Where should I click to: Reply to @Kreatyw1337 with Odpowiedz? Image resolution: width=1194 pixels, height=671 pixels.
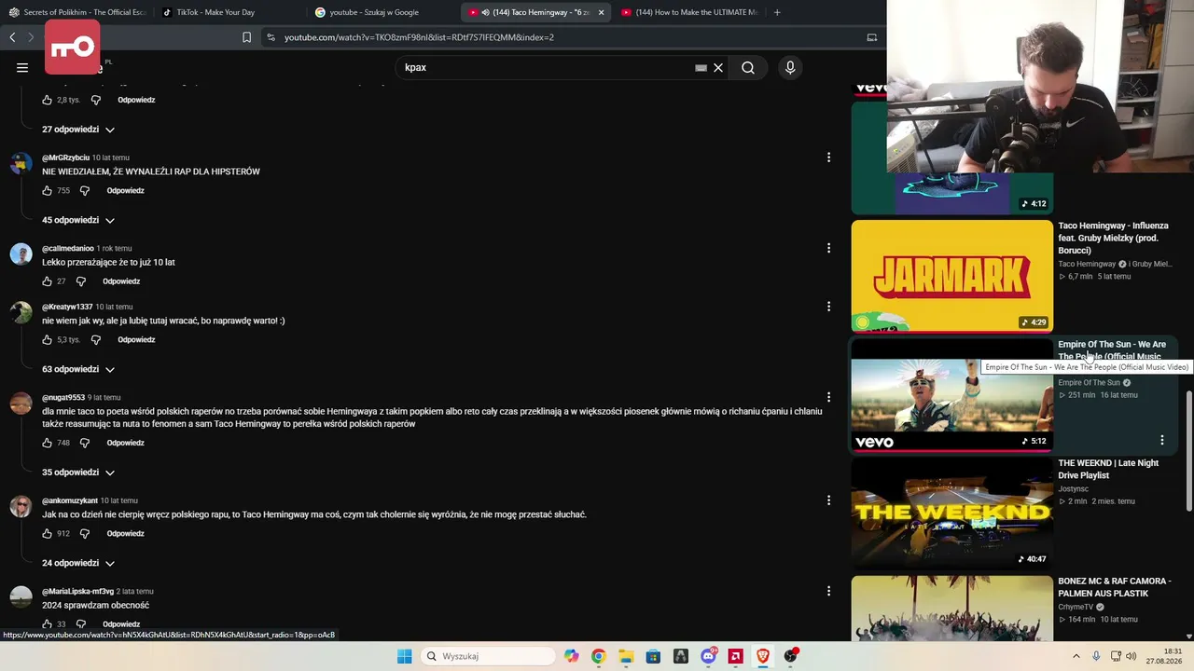click(136, 339)
